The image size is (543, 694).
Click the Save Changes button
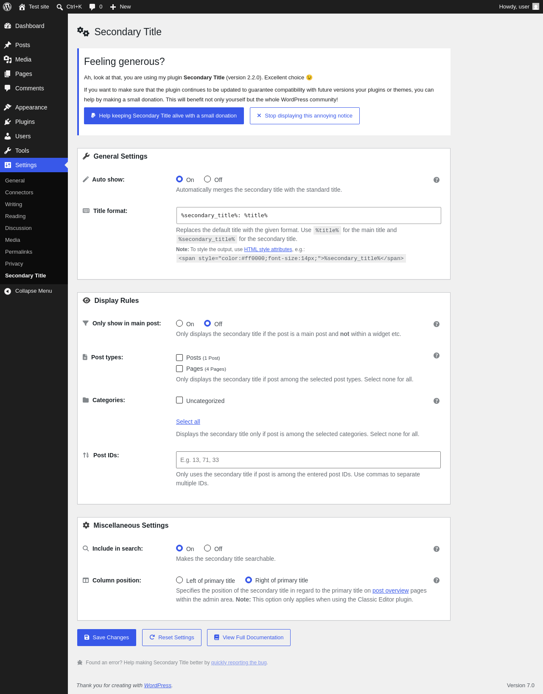pos(106,638)
